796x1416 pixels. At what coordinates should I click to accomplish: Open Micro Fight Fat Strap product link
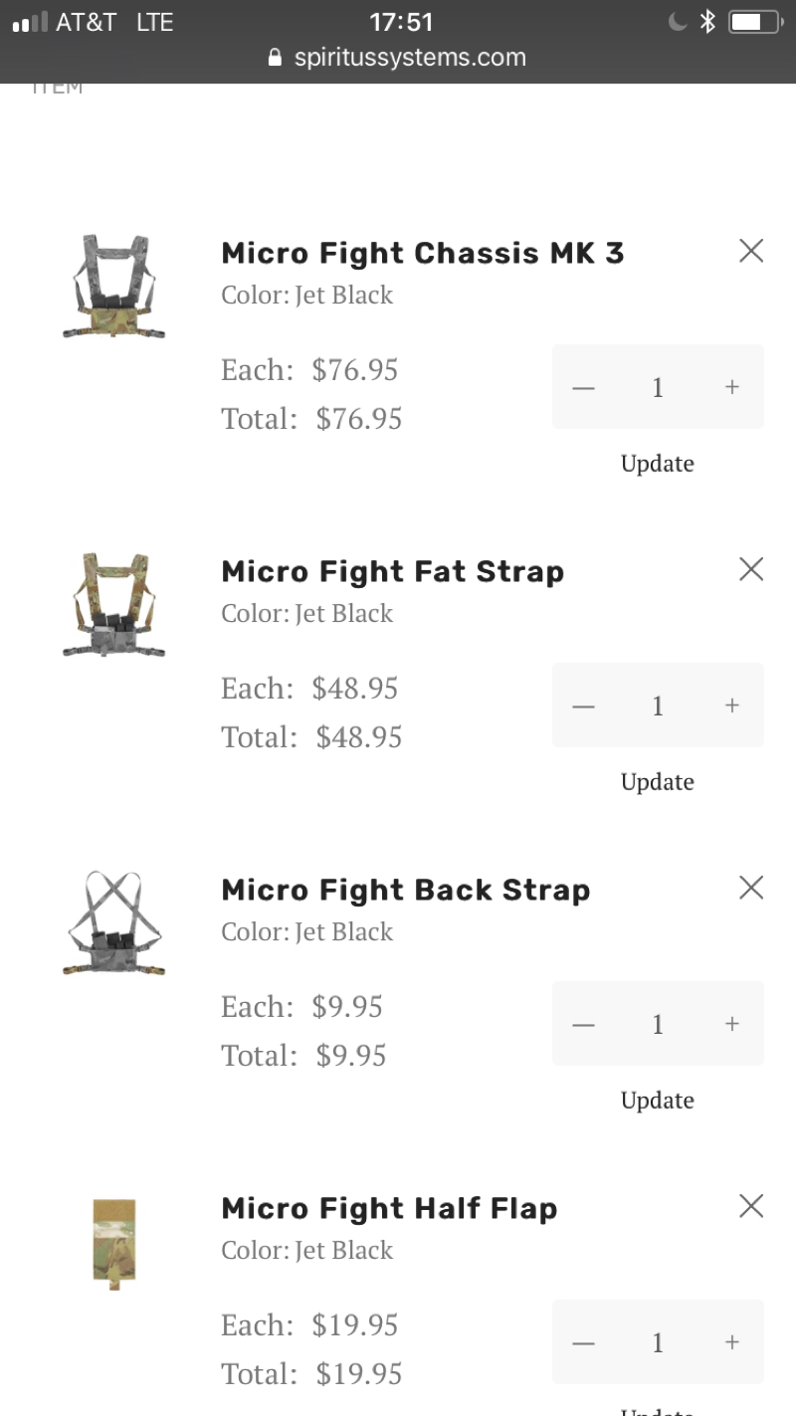pos(392,571)
